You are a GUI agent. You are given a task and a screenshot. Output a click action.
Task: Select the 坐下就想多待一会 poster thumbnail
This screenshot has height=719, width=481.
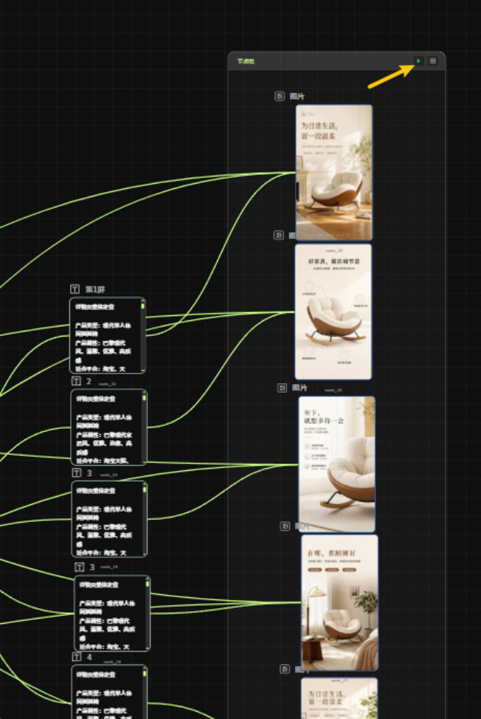coord(336,464)
